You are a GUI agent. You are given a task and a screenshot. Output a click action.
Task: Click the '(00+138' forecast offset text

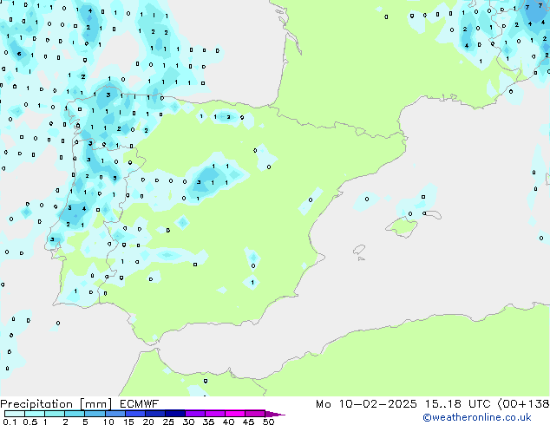[523, 404]
